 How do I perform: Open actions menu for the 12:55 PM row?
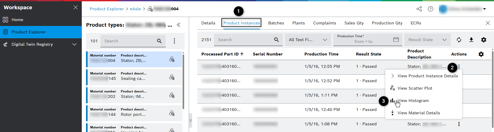tap(459, 67)
